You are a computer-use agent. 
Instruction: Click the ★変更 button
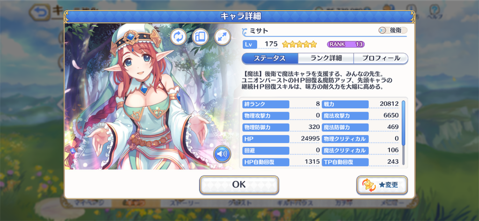(x=382, y=185)
